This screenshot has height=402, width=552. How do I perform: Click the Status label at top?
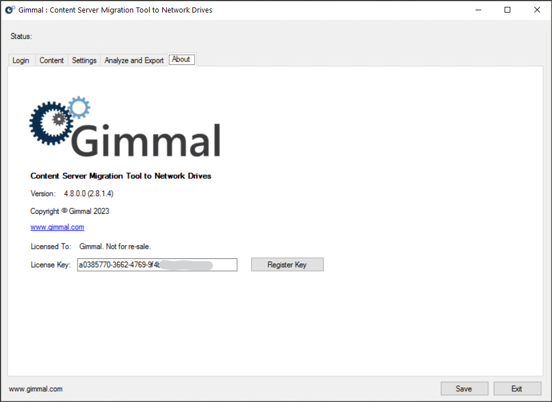21,36
